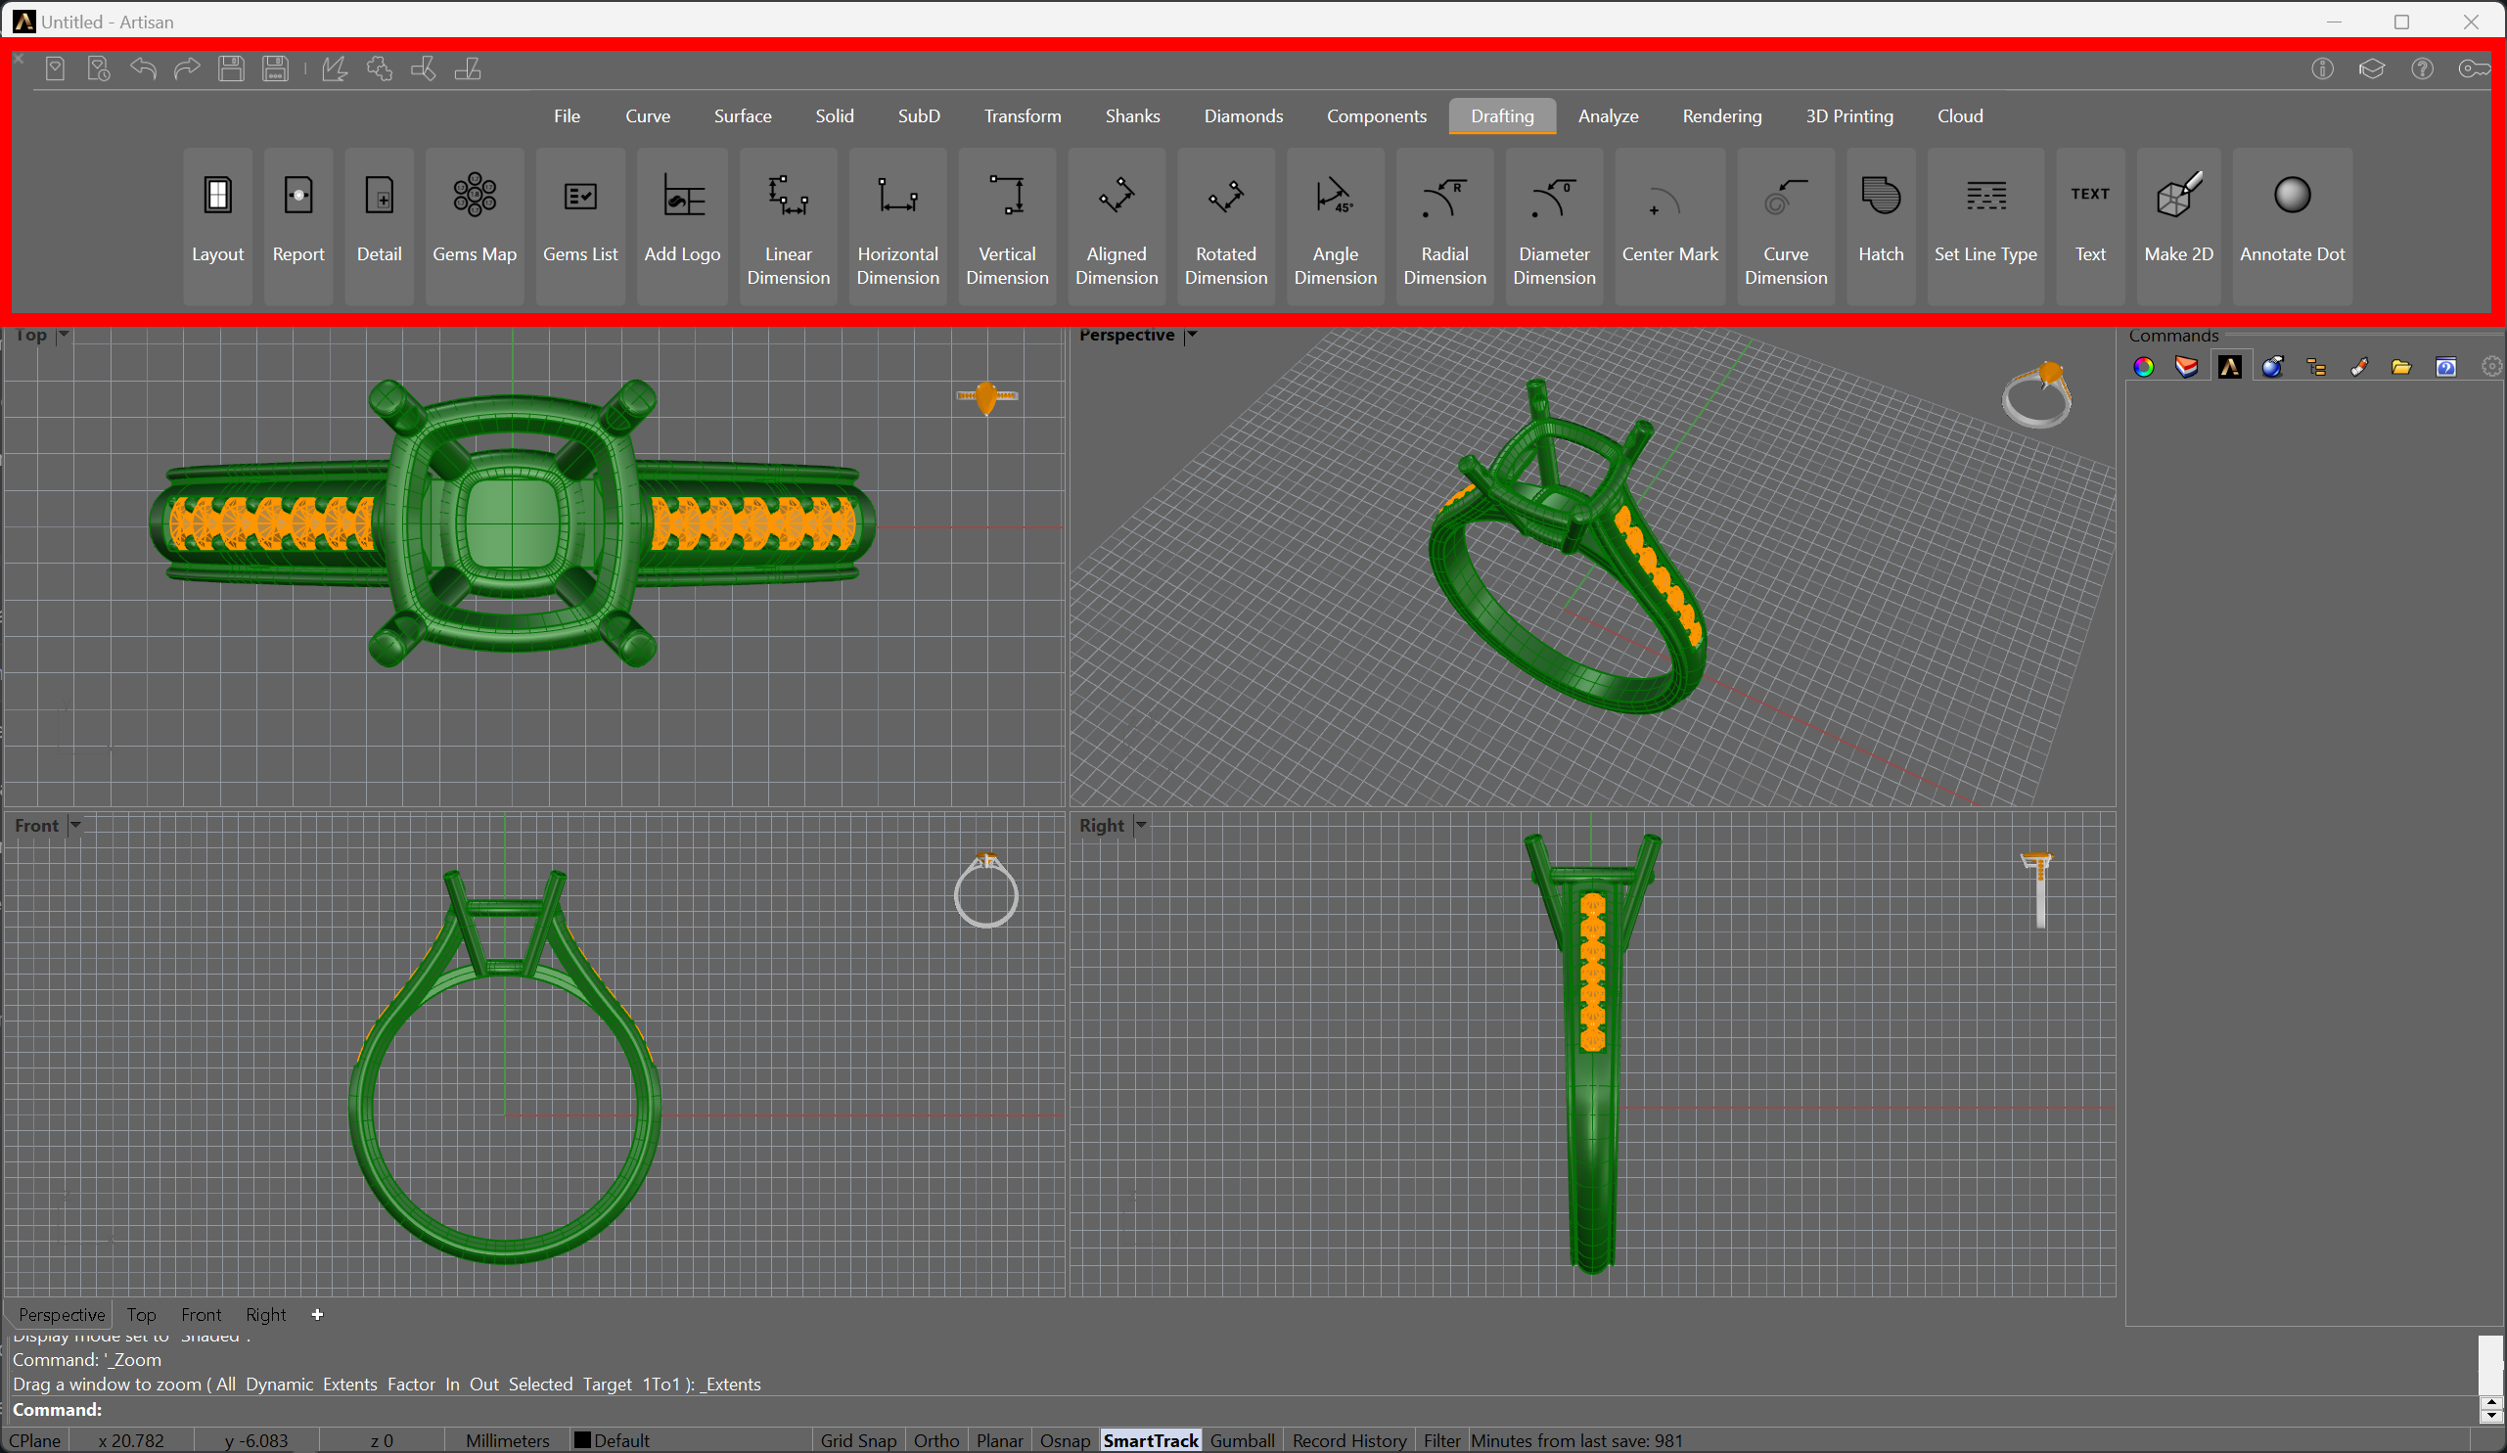Add a new viewport tab with plus
Screen dimensions: 2507x1453
coord(317,1314)
